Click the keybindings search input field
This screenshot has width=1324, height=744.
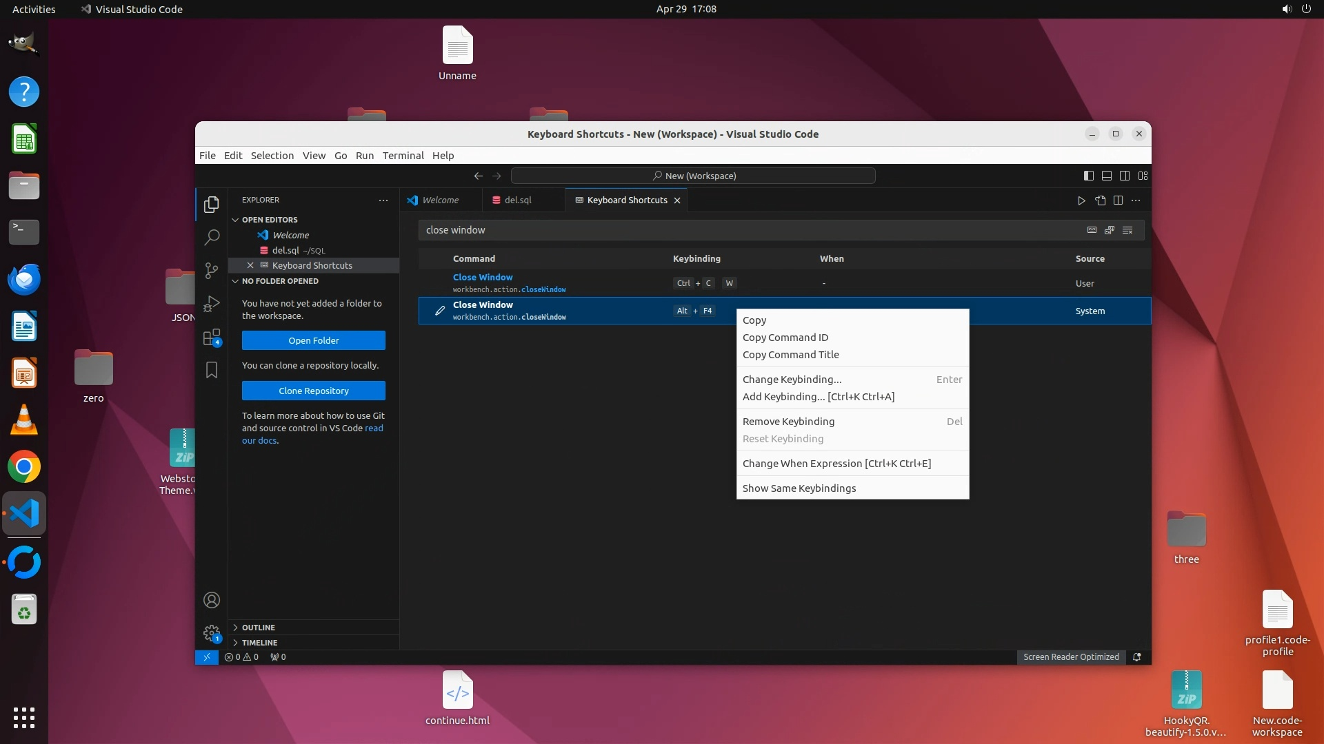coord(745,230)
